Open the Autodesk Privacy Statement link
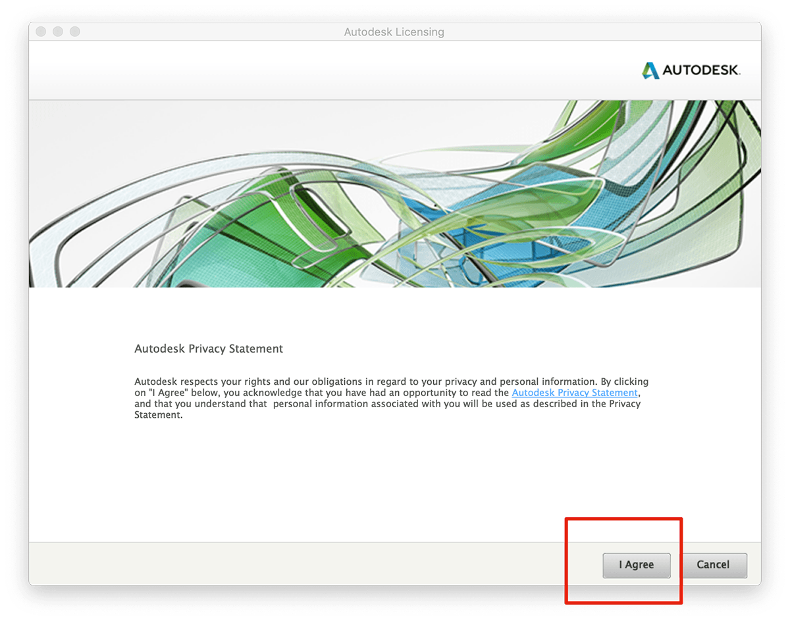Viewport: 790px width, 621px height. click(x=575, y=393)
